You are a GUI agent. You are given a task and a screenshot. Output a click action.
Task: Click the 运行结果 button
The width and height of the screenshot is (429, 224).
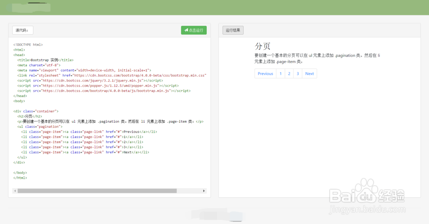pyautogui.click(x=233, y=30)
